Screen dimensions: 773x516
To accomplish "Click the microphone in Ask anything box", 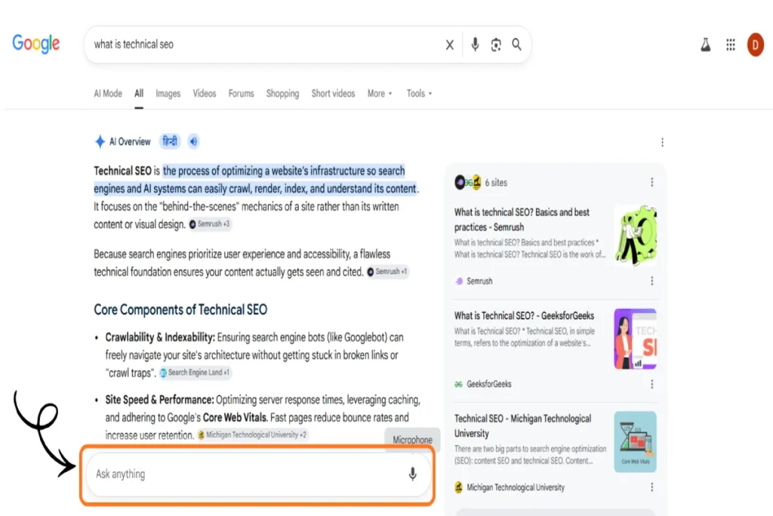I will click(413, 474).
